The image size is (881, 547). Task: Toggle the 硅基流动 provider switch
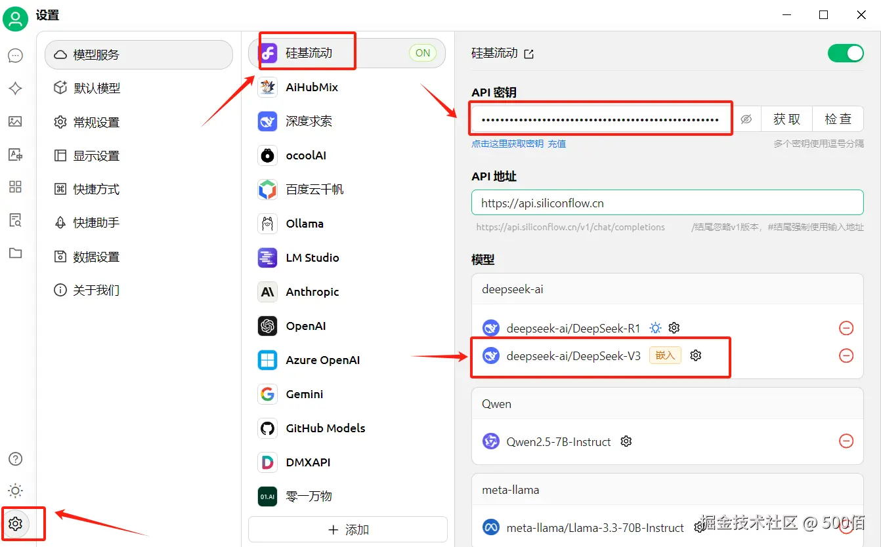coord(846,53)
